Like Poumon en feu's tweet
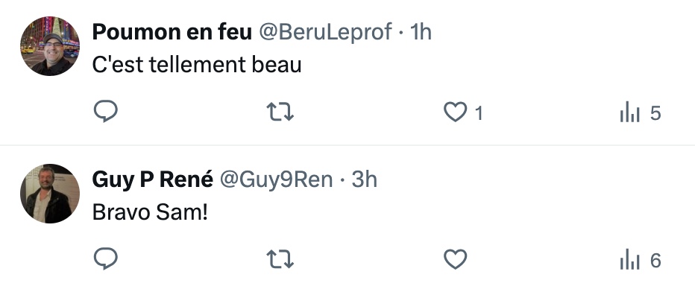 [455, 112]
